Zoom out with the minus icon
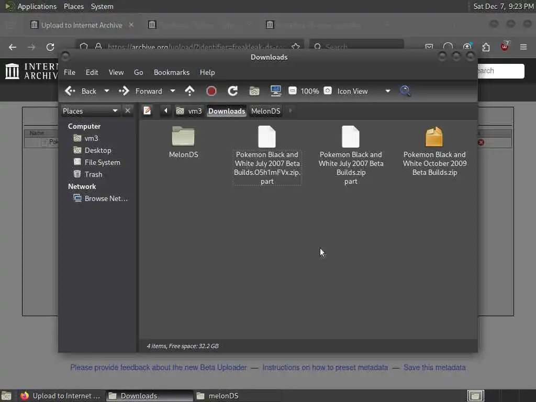This screenshot has height=402, width=536. (x=292, y=91)
